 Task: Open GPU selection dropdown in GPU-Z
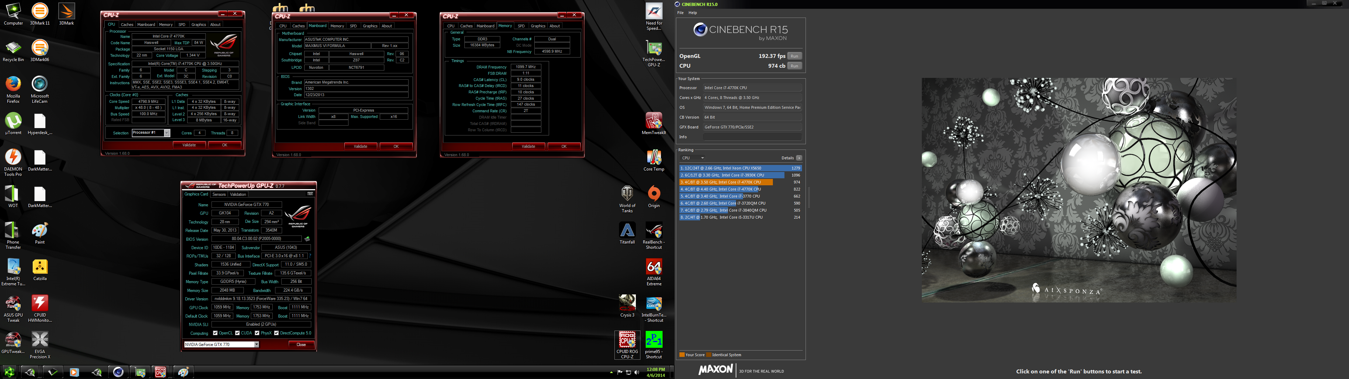[256, 345]
